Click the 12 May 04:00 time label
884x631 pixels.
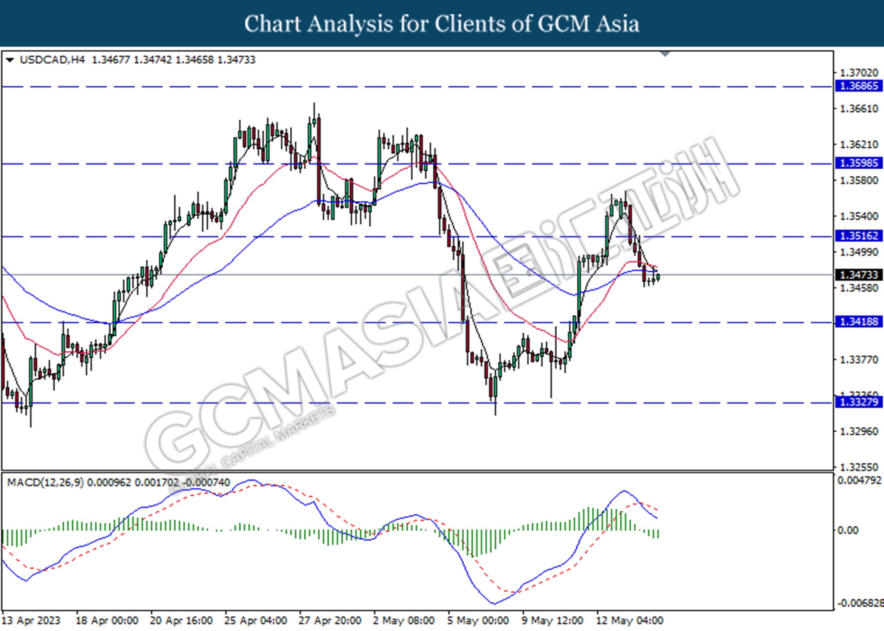point(630,621)
